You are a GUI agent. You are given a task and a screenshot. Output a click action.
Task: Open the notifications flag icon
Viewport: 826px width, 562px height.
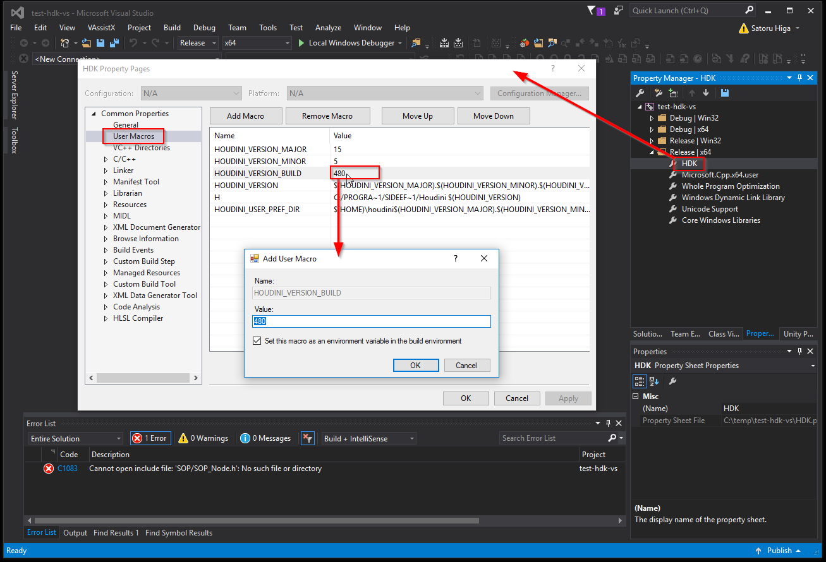(x=592, y=10)
